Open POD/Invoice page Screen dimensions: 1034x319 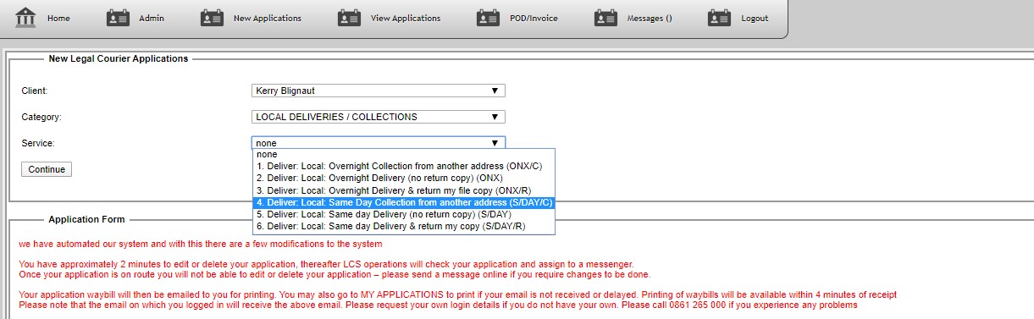533,18
